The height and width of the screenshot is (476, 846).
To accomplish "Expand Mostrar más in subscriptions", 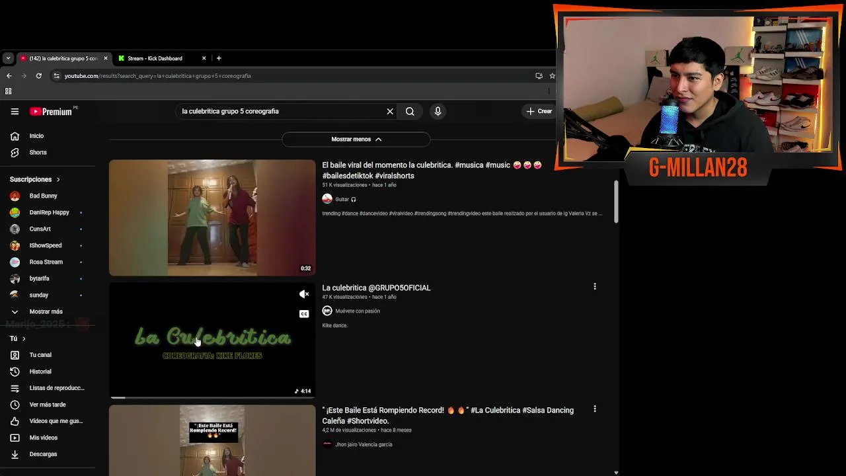I will click(x=47, y=311).
